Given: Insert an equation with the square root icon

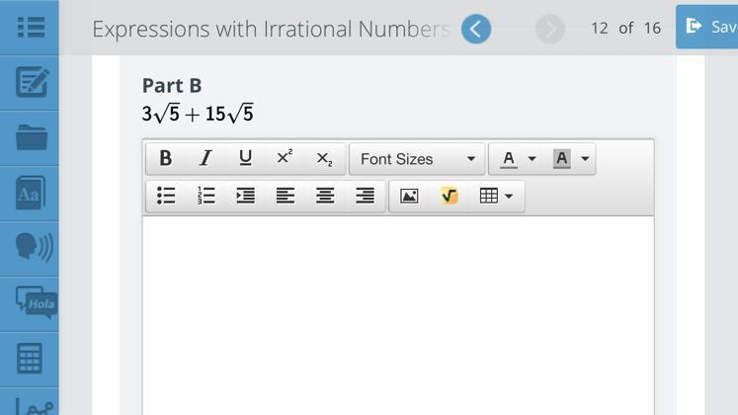Looking at the screenshot, I should pos(449,196).
